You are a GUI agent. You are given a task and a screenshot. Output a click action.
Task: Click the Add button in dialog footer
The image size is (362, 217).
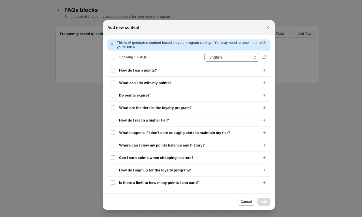click(x=264, y=202)
